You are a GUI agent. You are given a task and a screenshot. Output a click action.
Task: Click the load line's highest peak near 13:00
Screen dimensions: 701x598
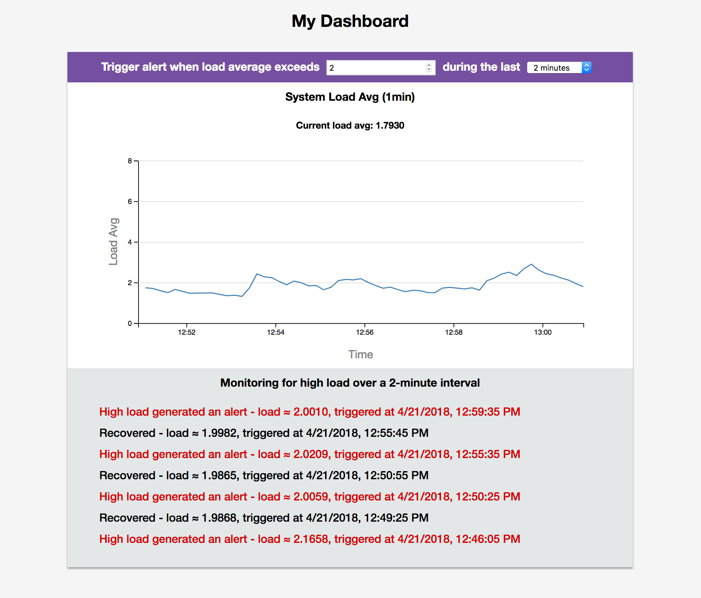click(x=531, y=264)
